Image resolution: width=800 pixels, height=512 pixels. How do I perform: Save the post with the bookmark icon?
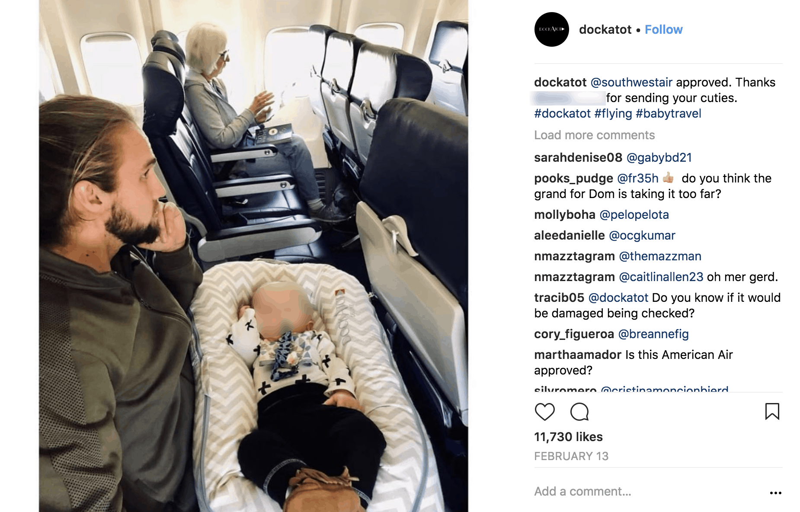point(772,411)
